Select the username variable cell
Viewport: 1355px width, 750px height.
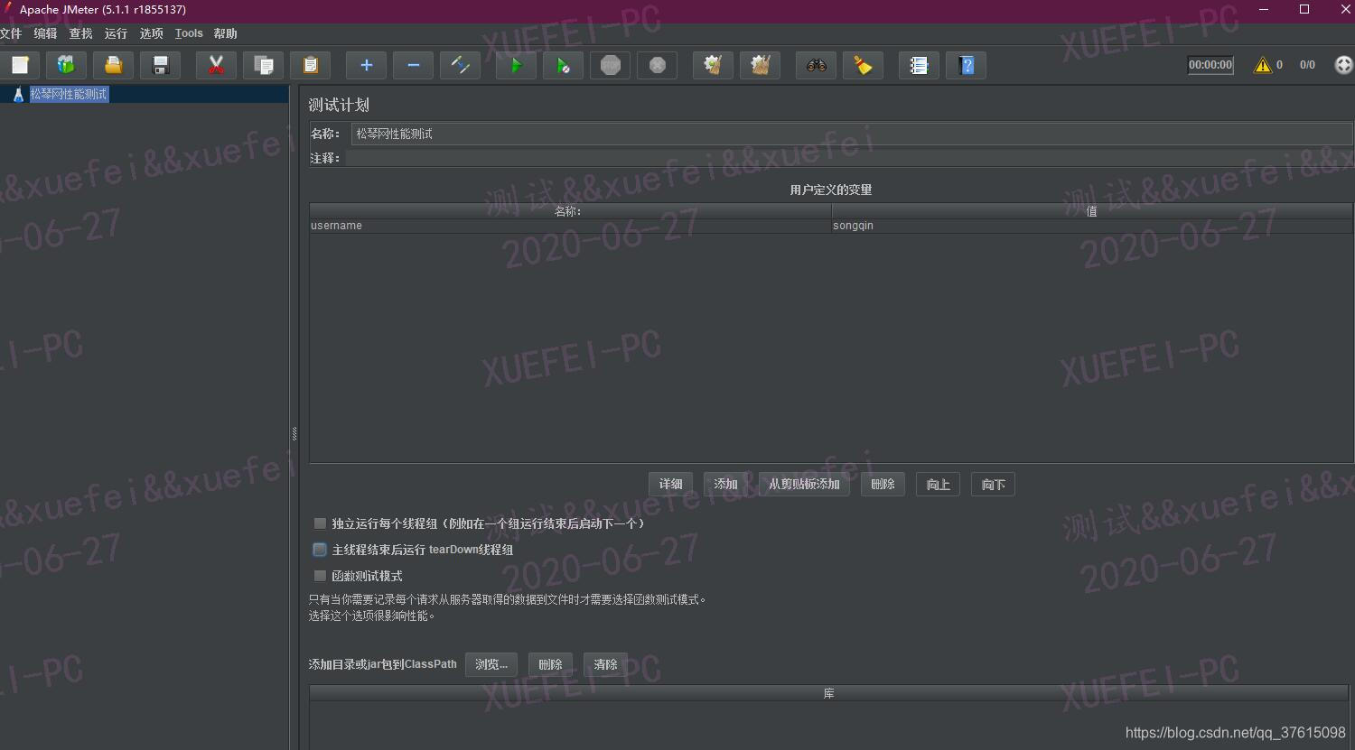coord(570,226)
